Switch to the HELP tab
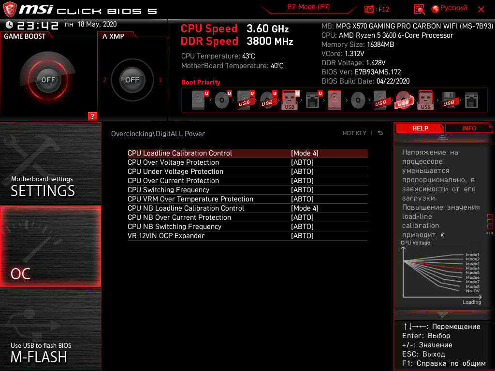495x371 pixels. 420,128
